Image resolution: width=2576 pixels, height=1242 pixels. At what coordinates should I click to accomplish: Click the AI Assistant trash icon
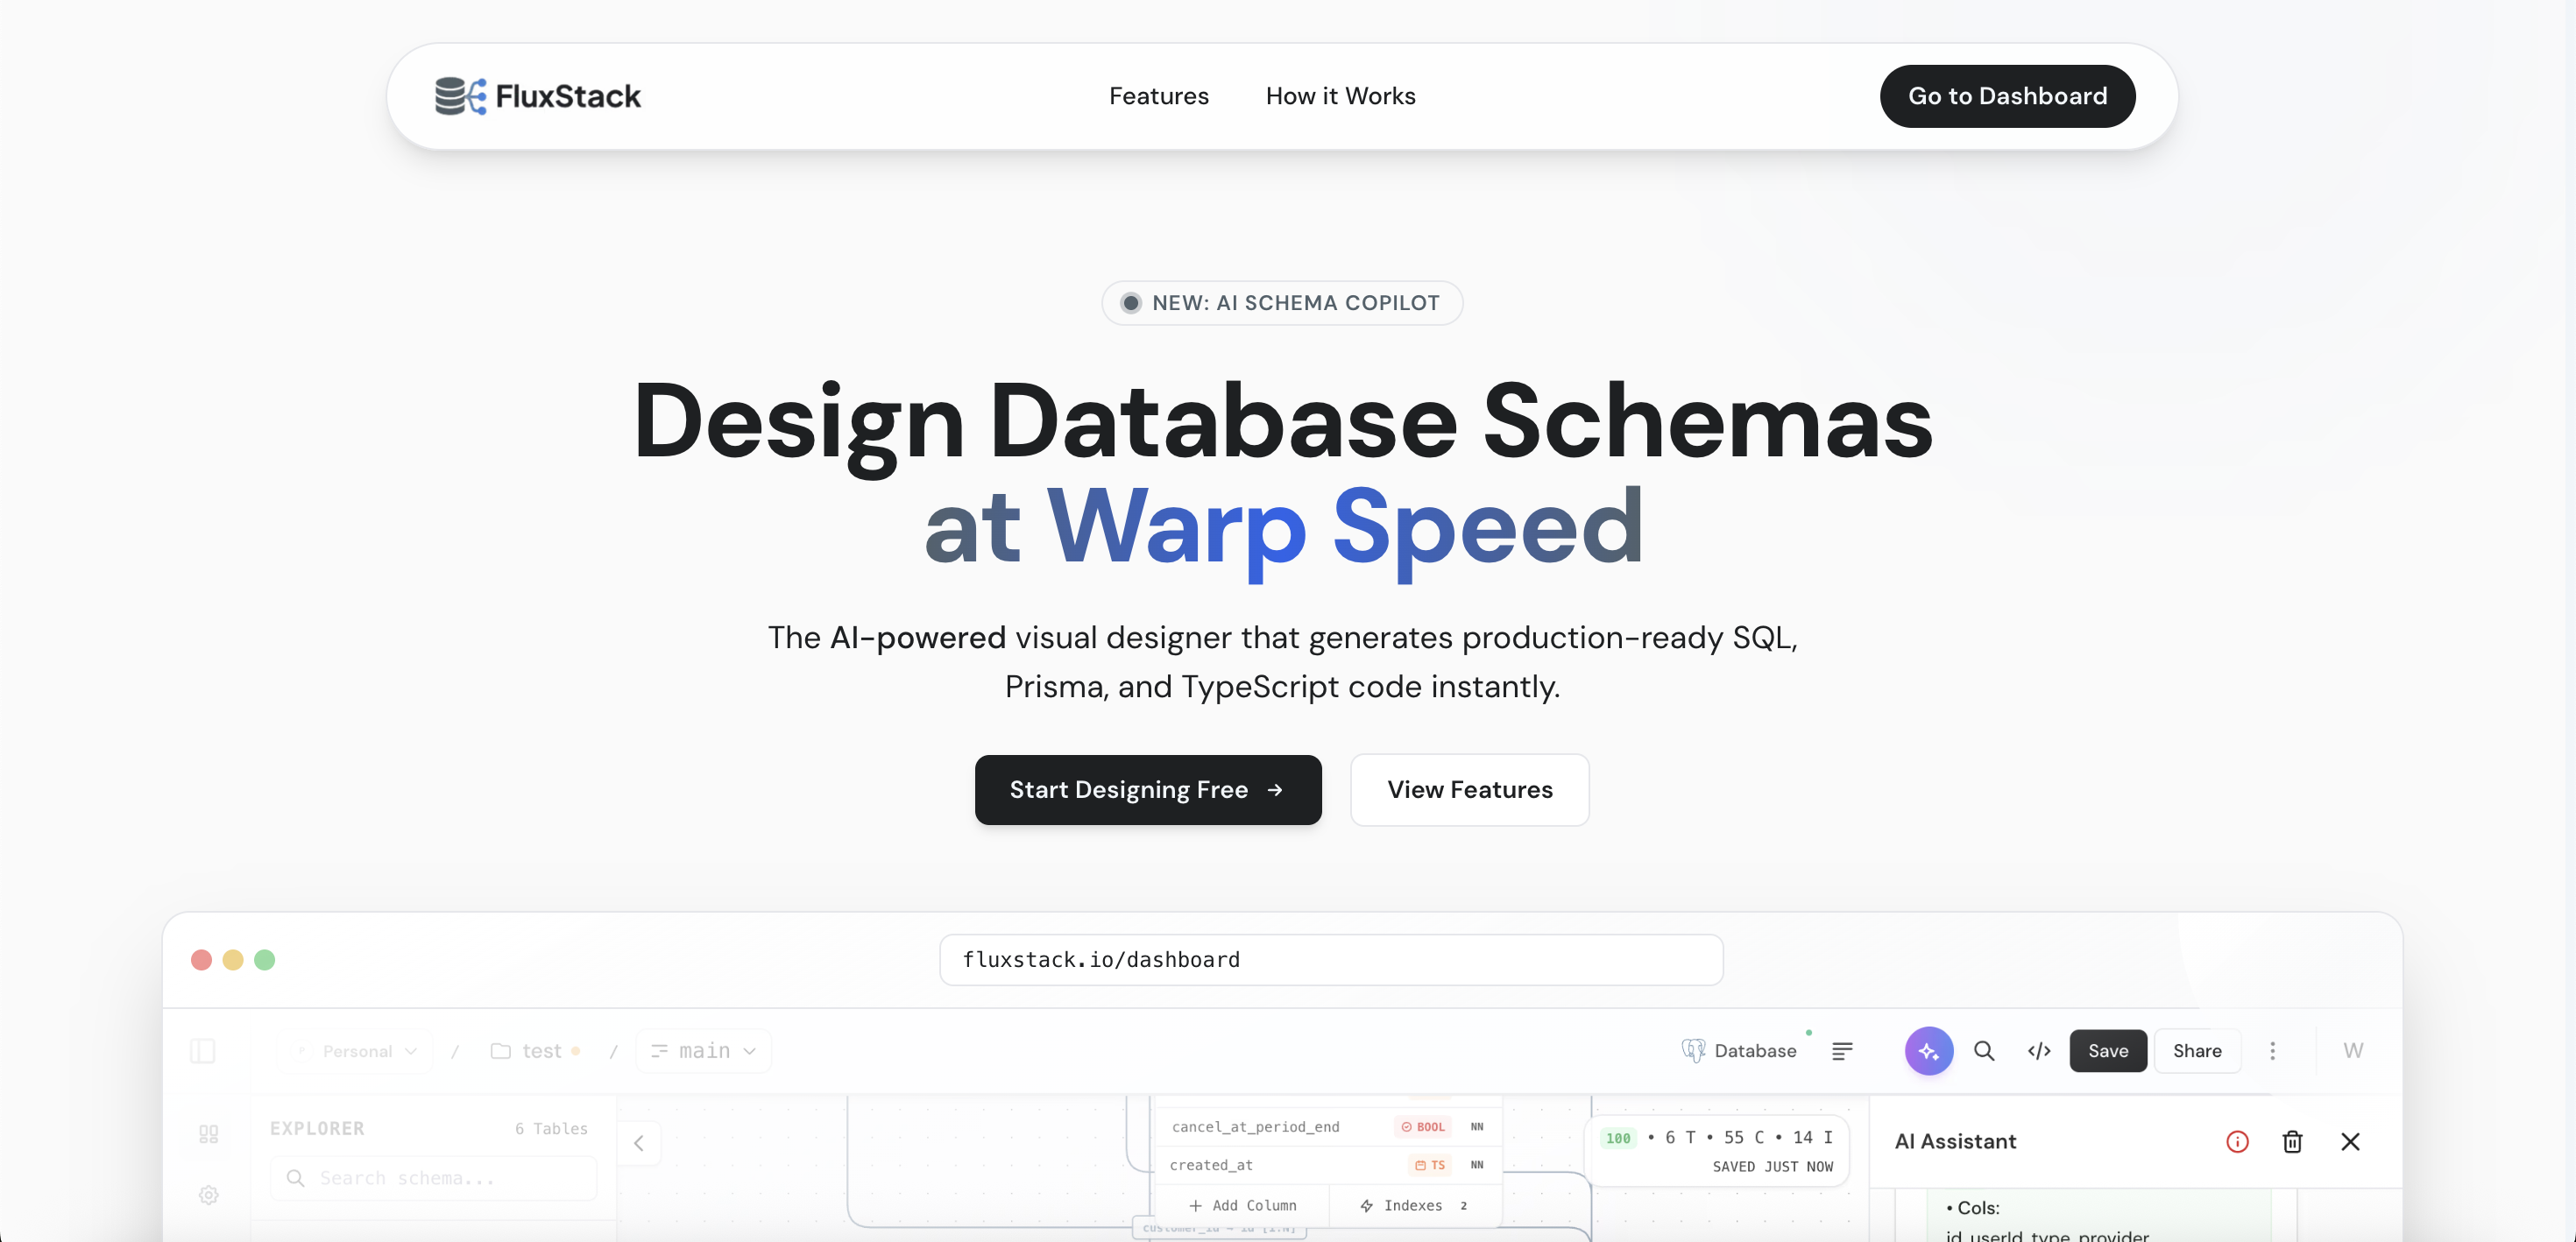[x=2292, y=1141]
